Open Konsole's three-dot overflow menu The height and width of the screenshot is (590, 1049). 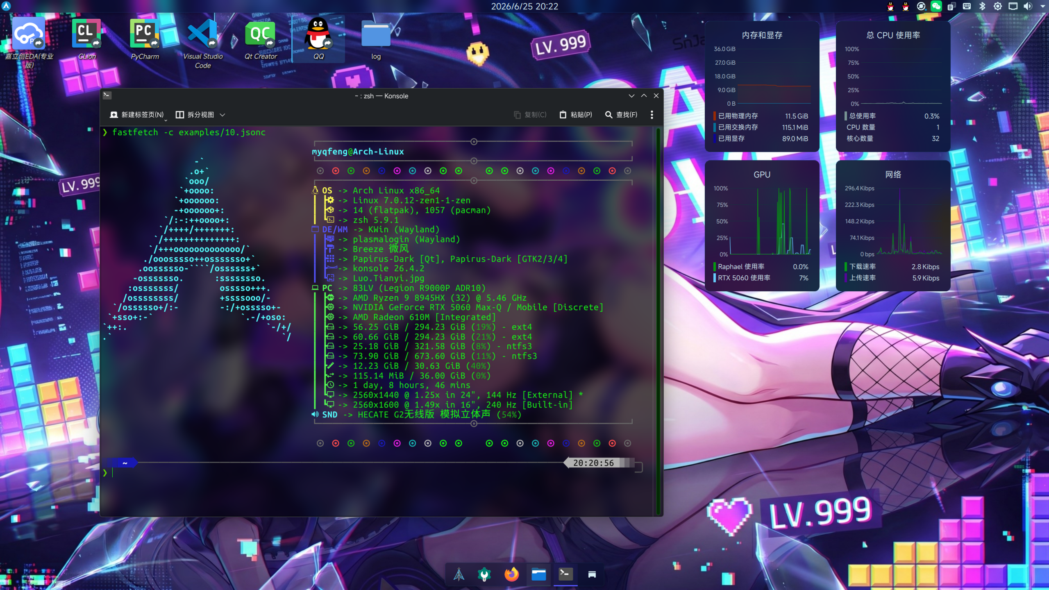click(652, 115)
